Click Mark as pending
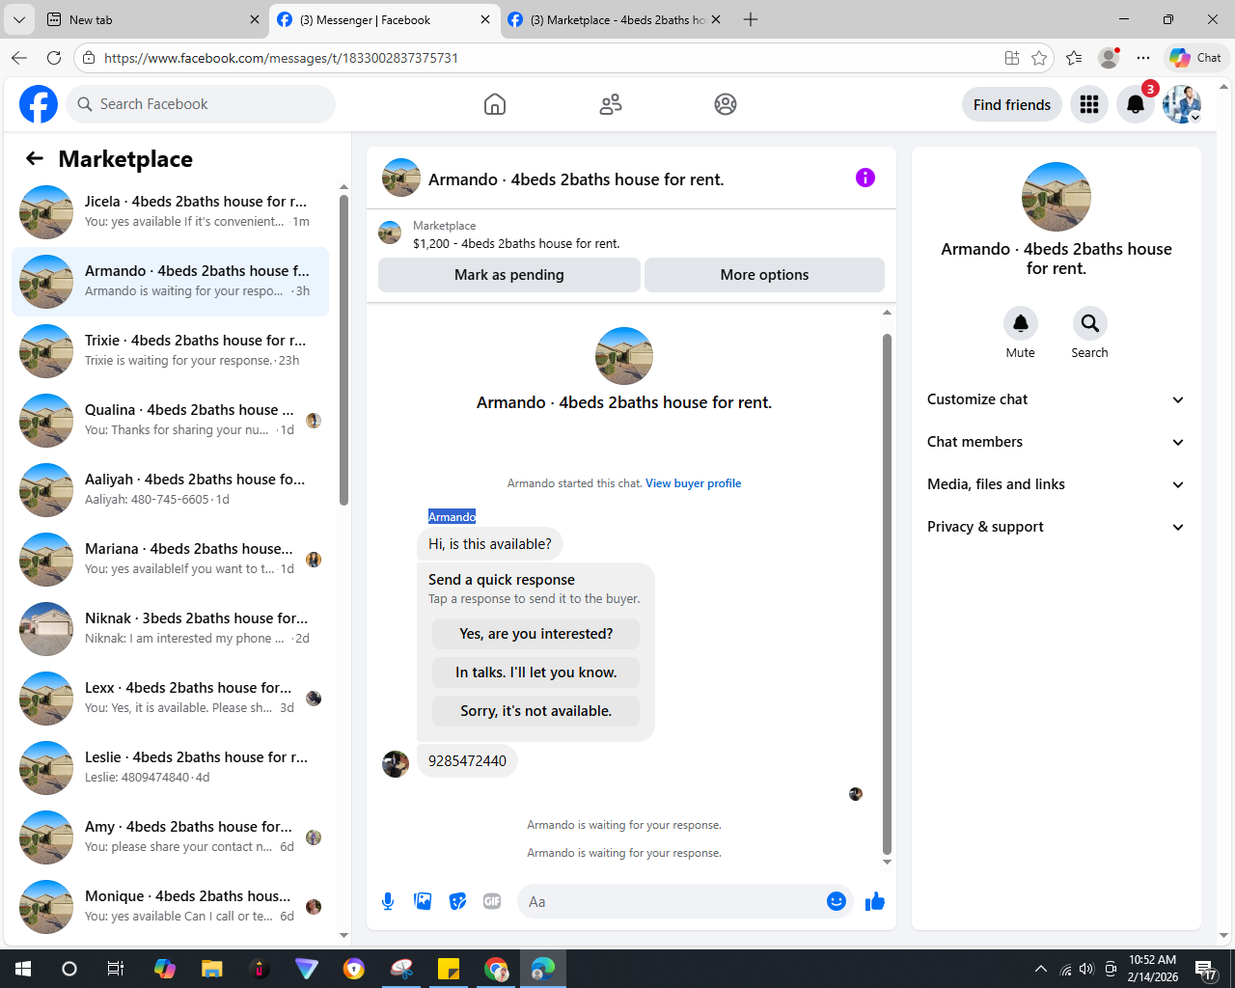Viewport: 1235px width, 988px height. coord(509,275)
